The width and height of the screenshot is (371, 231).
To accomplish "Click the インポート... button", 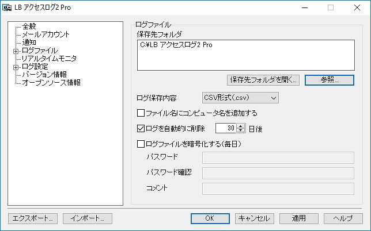I will point(88,218).
